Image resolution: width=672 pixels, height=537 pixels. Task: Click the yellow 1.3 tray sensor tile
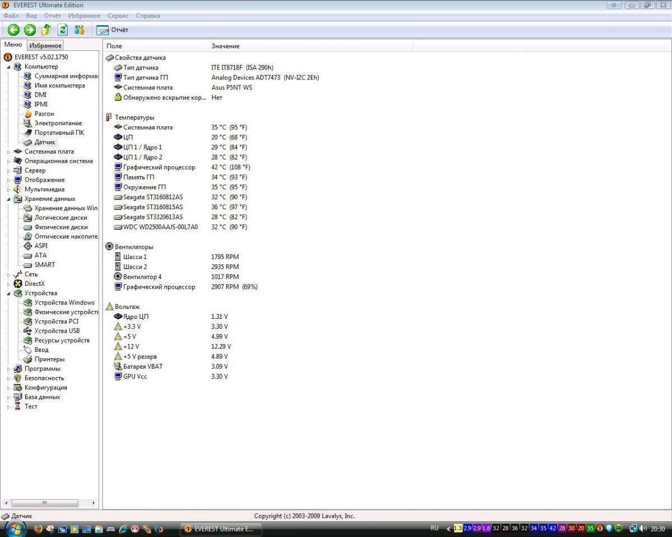point(458,528)
